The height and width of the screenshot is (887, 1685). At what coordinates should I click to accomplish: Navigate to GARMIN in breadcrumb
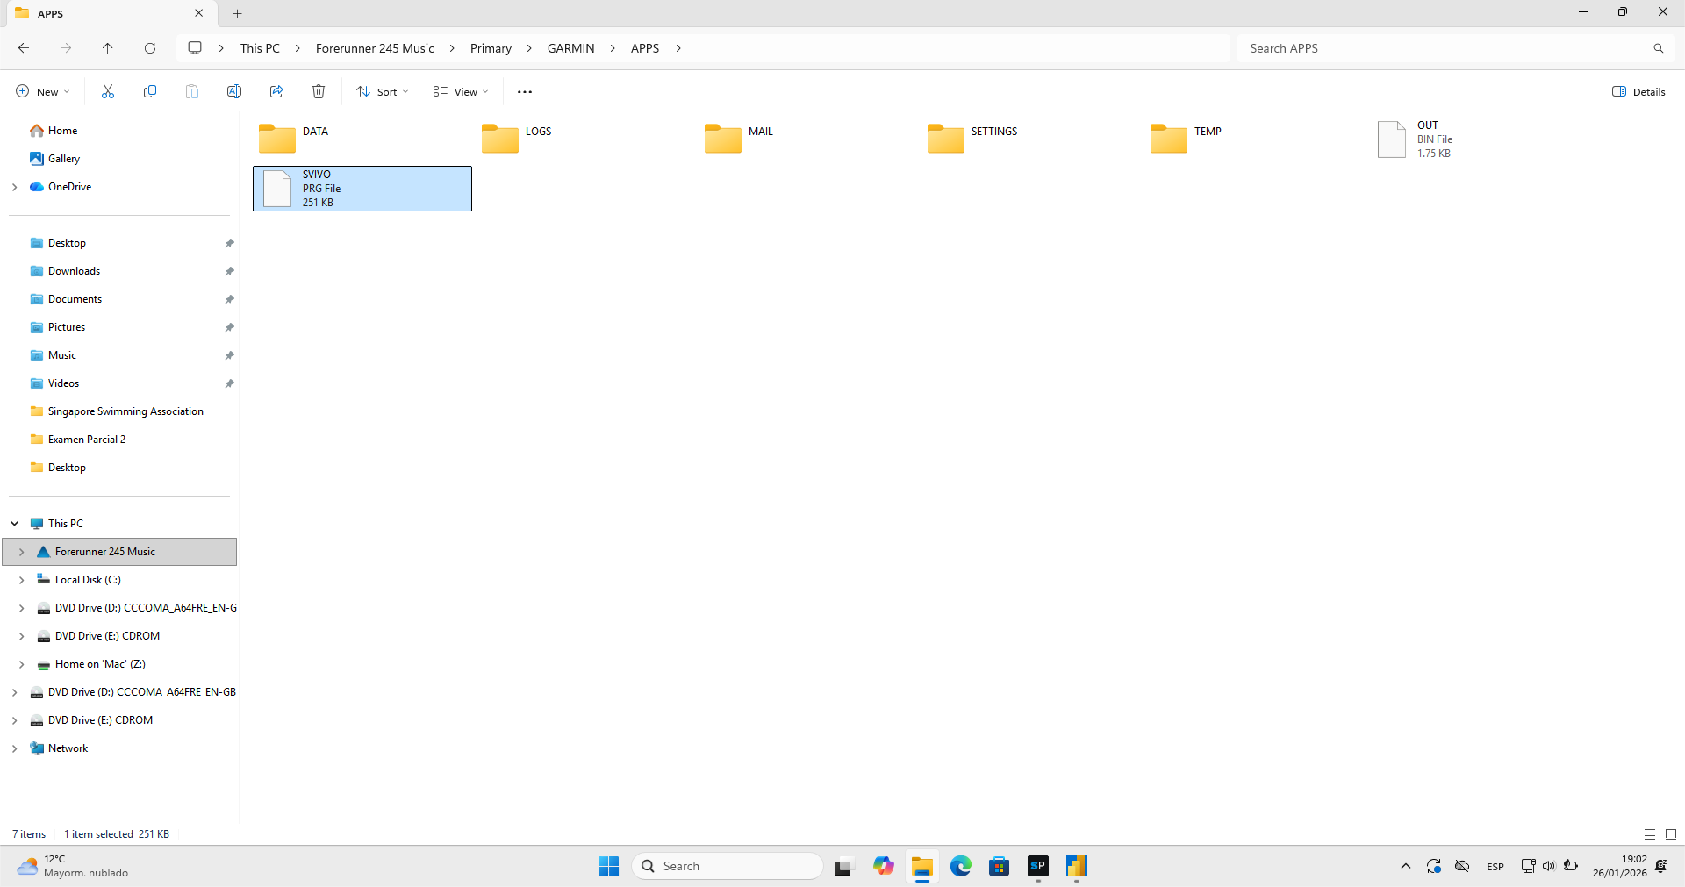click(x=570, y=48)
